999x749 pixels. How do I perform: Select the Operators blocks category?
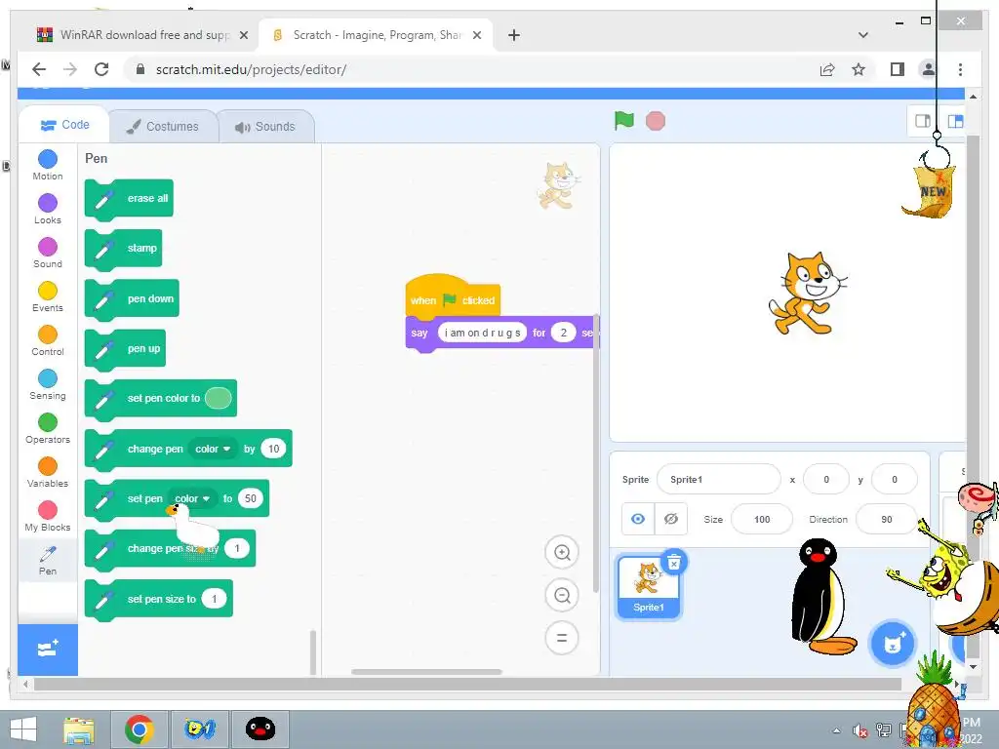48,429
